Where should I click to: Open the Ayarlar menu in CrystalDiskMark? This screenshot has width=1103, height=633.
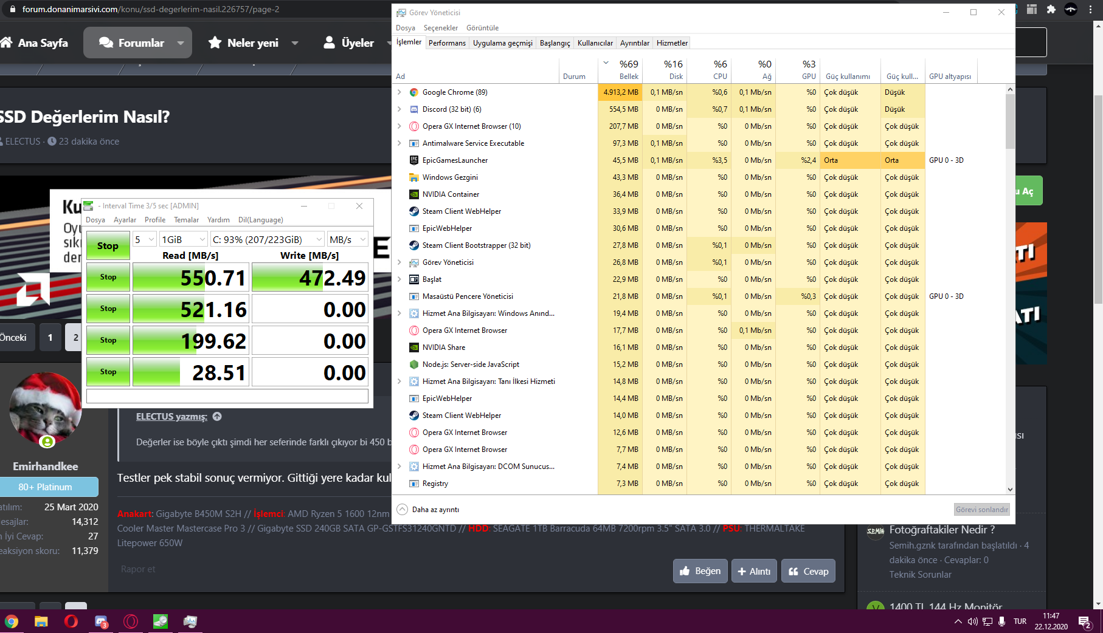(125, 220)
